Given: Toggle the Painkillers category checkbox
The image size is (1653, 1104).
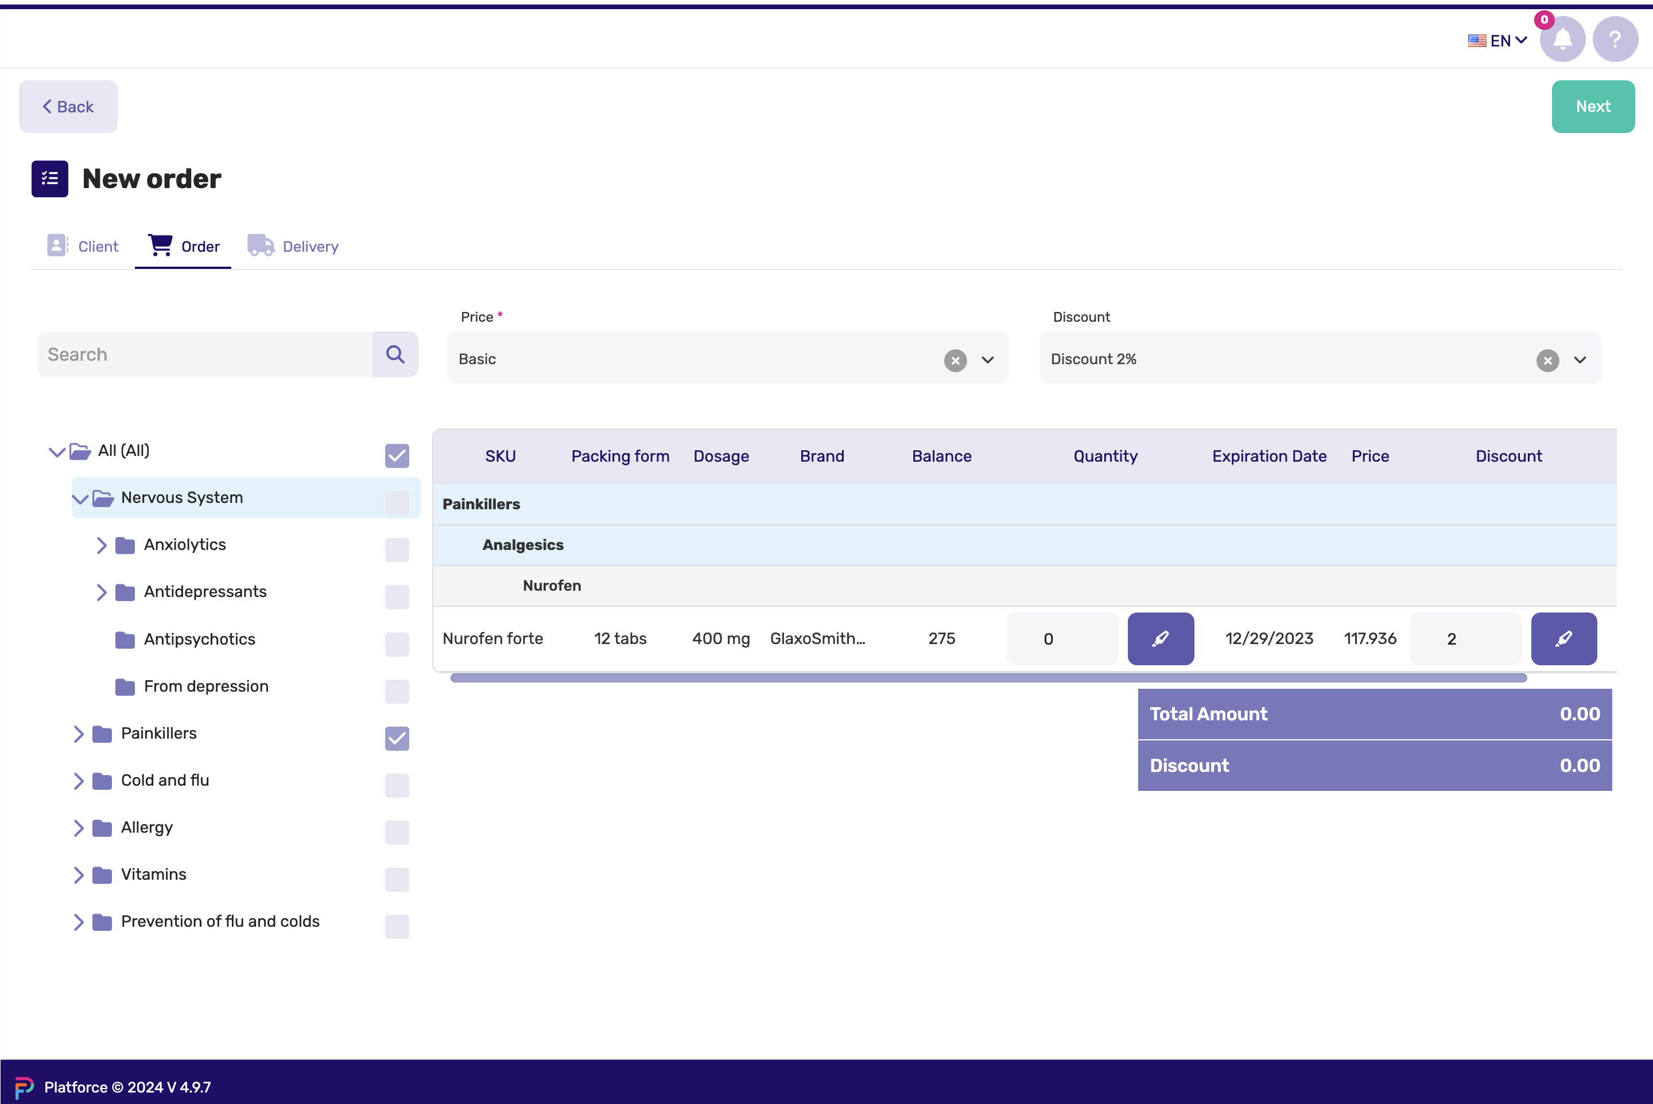Looking at the screenshot, I should [x=397, y=738].
